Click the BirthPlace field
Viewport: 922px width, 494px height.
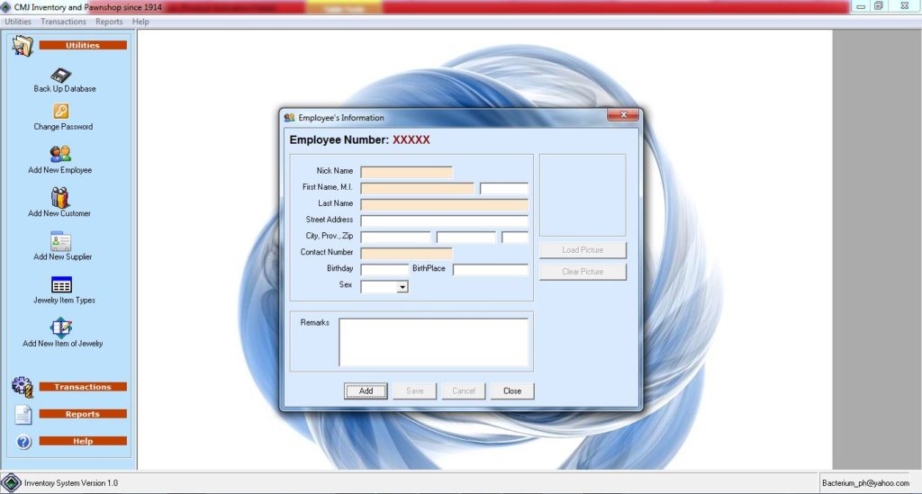click(x=491, y=270)
